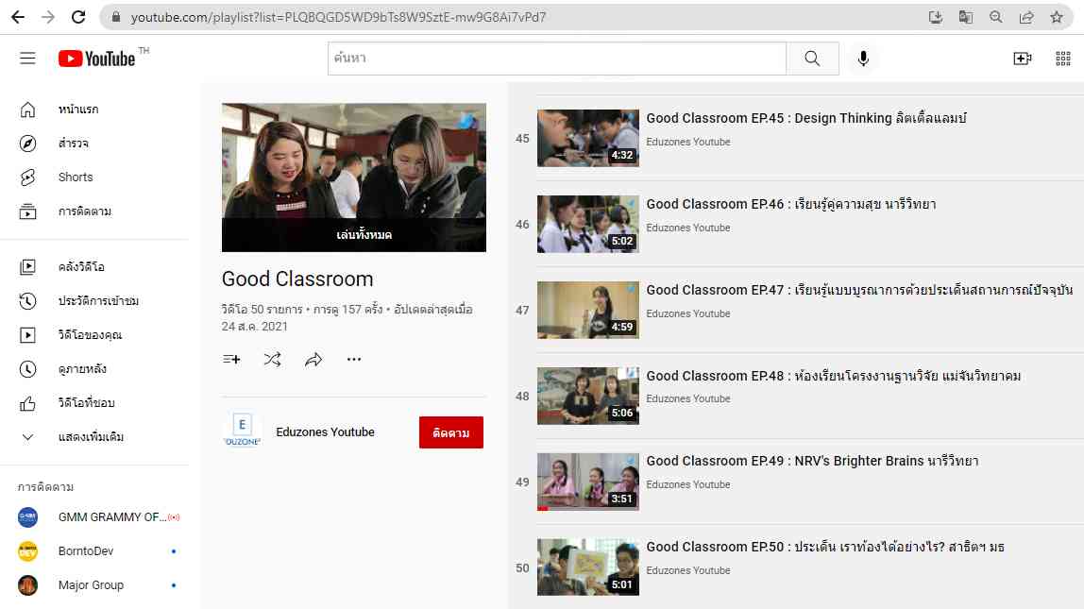The height and width of the screenshot is (609, 1084).
Task: Open the YouTube apps grid
Action: 1062,59
